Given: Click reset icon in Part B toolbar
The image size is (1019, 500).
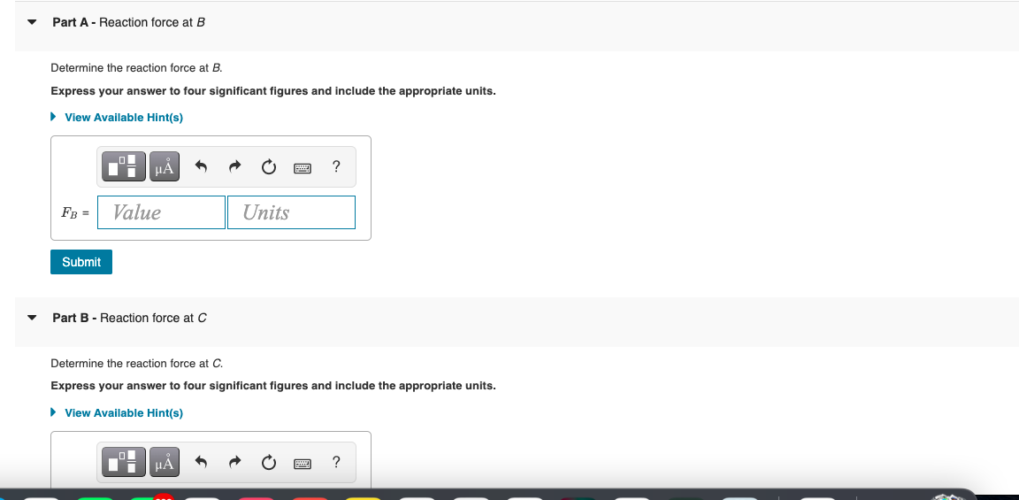Looking at the screenshot, I should pos(268,463).
